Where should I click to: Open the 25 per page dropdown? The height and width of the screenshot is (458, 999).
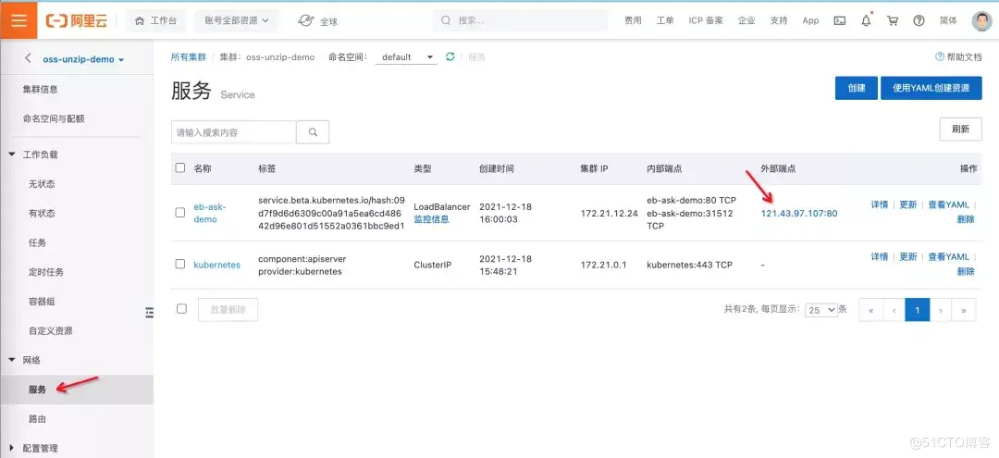click(x=821, y=310)
